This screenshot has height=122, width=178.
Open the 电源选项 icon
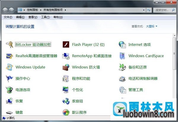[x=10, y=90]
